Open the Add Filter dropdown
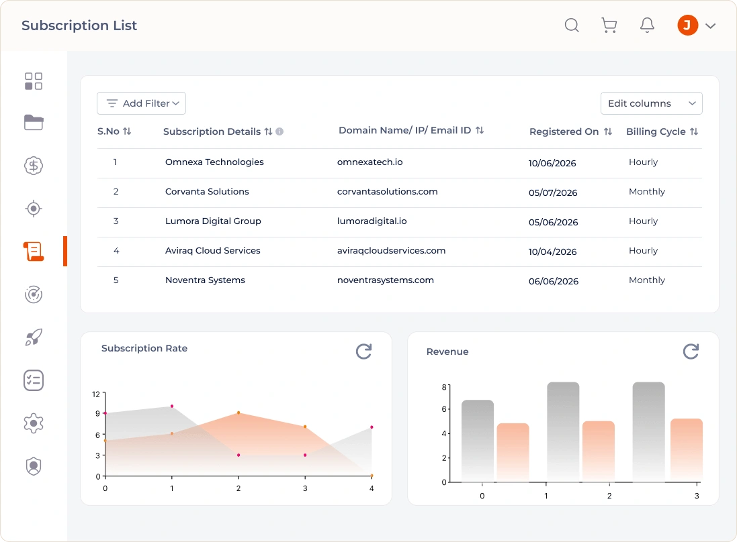The image size is (737, 542). click(x=142, y=103)
